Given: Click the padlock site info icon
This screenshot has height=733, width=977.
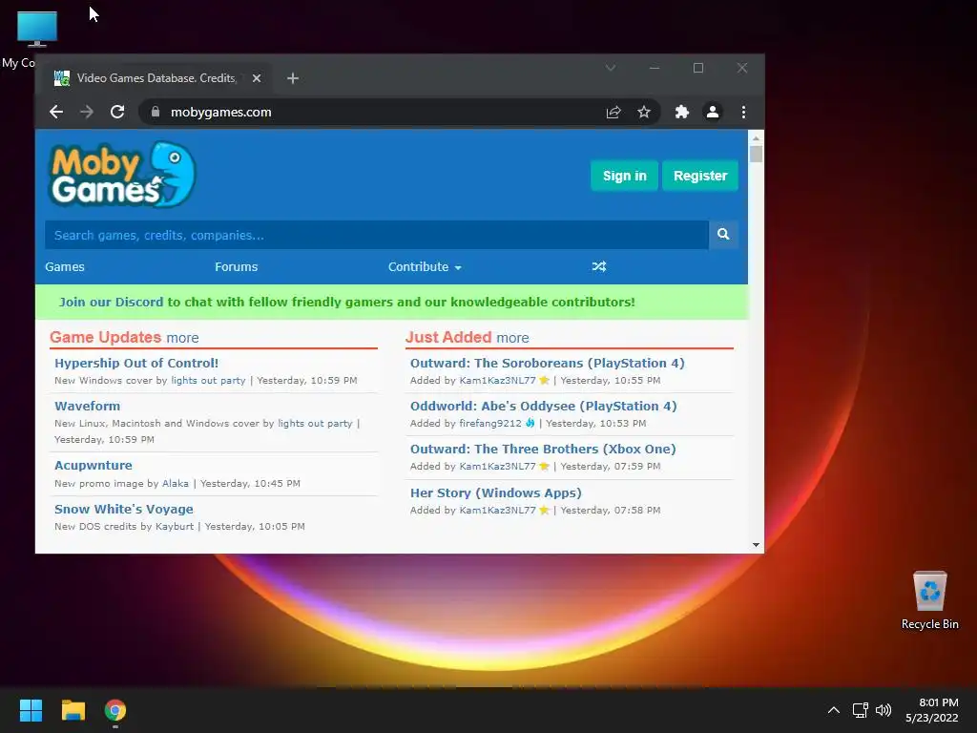Looking at the screenshot, I should (x=156, y=112).
